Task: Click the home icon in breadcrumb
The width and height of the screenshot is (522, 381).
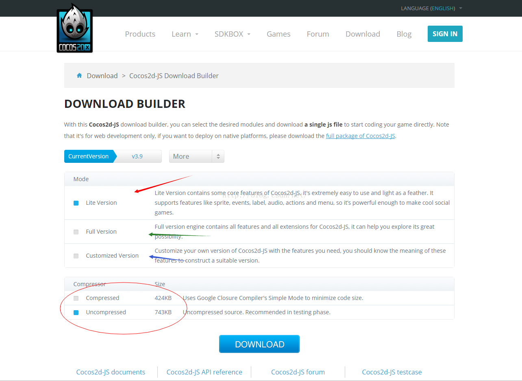Action: point(79,75)
